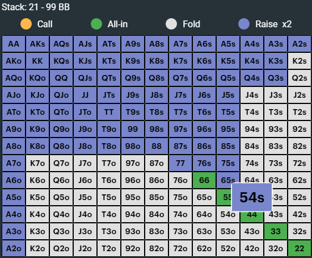The width and height of the screenshot is (312, 258).
Task: Pick the A2o hand cell
Action: tap(14, 248)
